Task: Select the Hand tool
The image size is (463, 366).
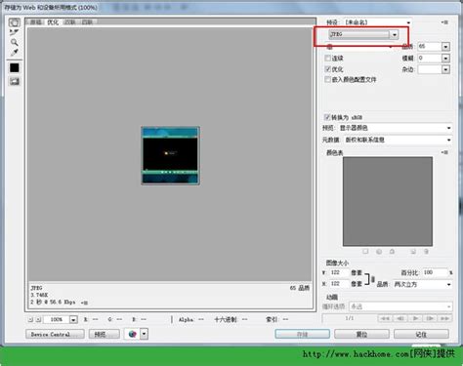Action: (x=14, y=22)
